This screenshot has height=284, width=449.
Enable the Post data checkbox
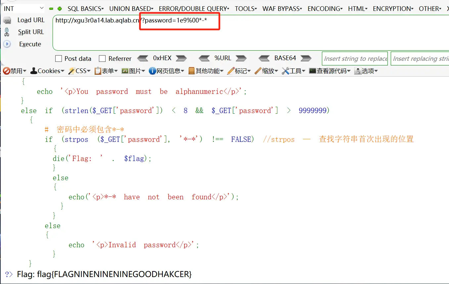pos(59,59)
